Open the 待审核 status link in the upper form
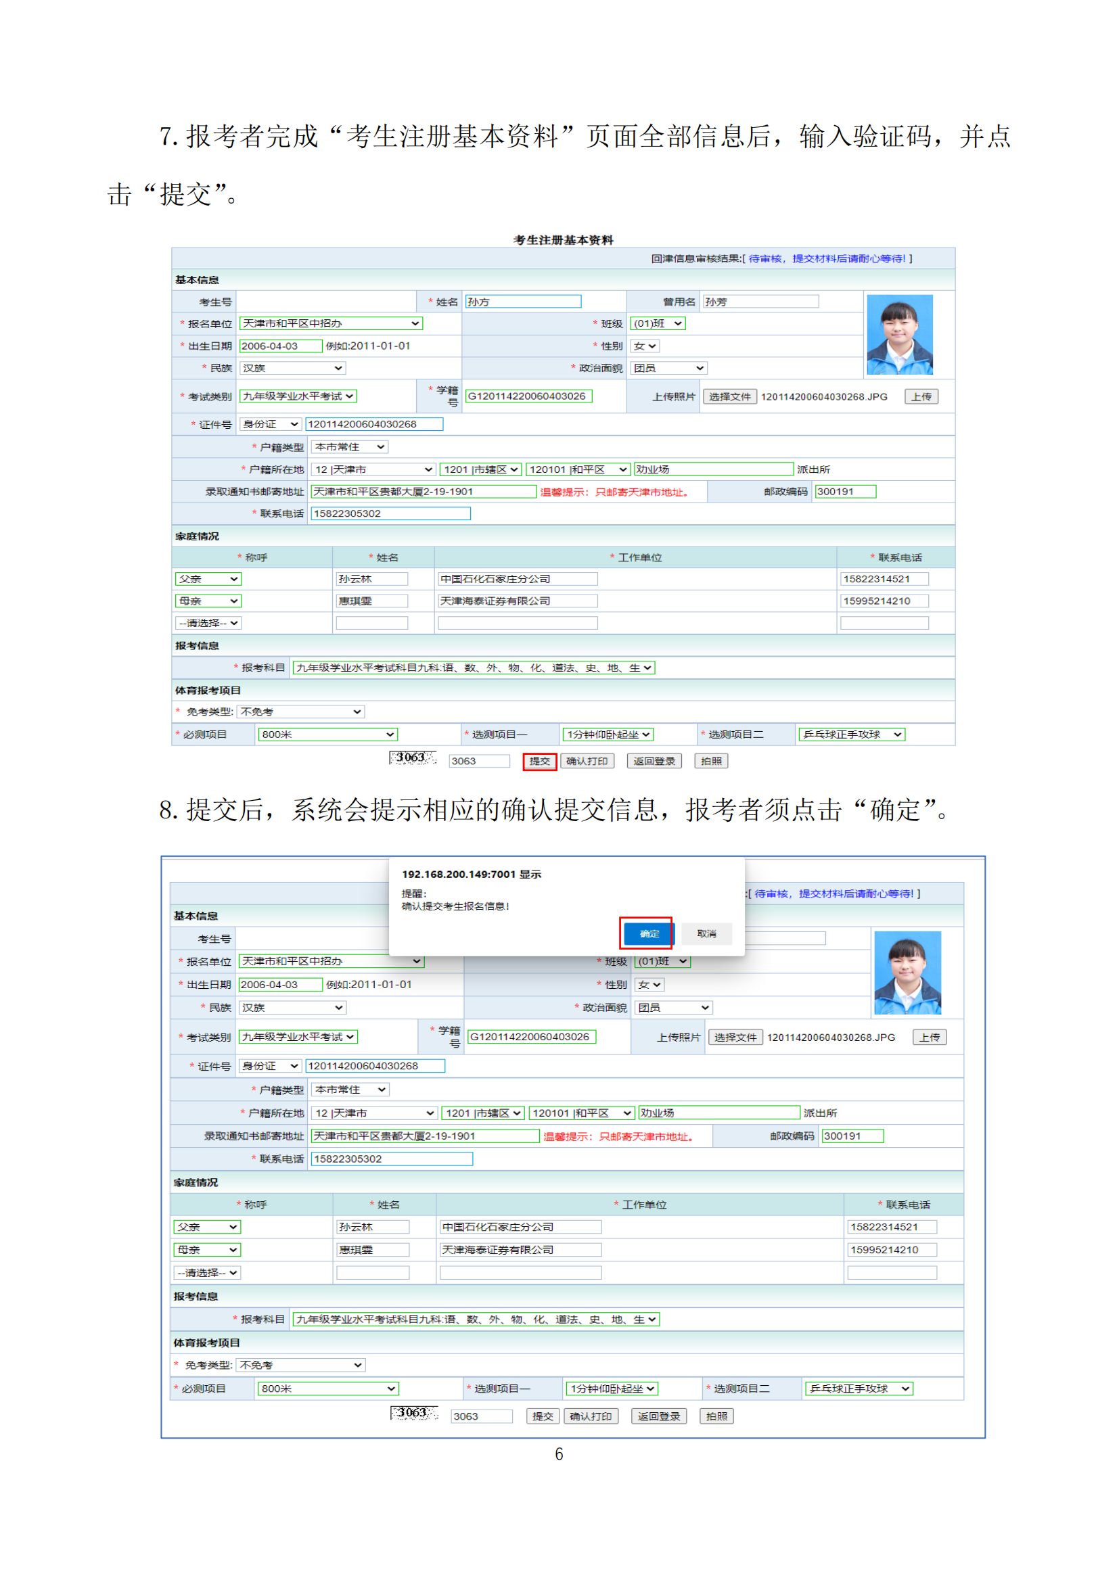The width and height of the screenshot is (1119, 1582). coord(827,258)
